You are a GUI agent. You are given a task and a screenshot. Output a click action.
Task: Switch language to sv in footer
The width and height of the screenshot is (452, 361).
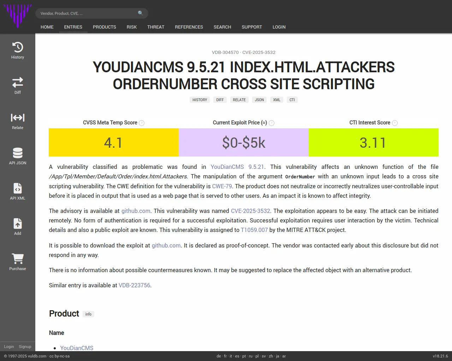pos(264,356)
